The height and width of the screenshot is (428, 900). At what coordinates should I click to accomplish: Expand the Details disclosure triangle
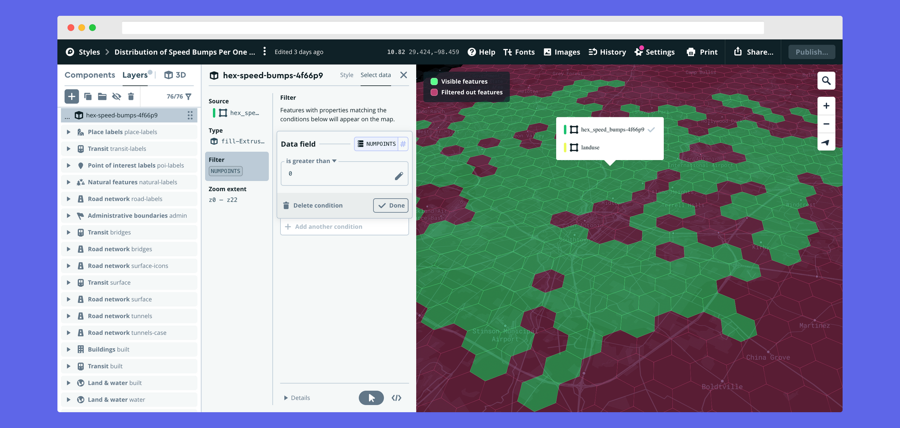[x=286, y=398]
